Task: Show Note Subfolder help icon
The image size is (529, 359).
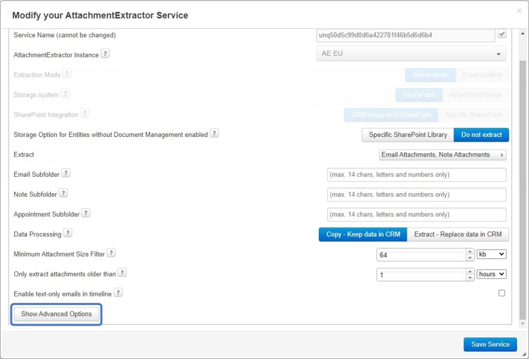Action: [x=63, y=193]
